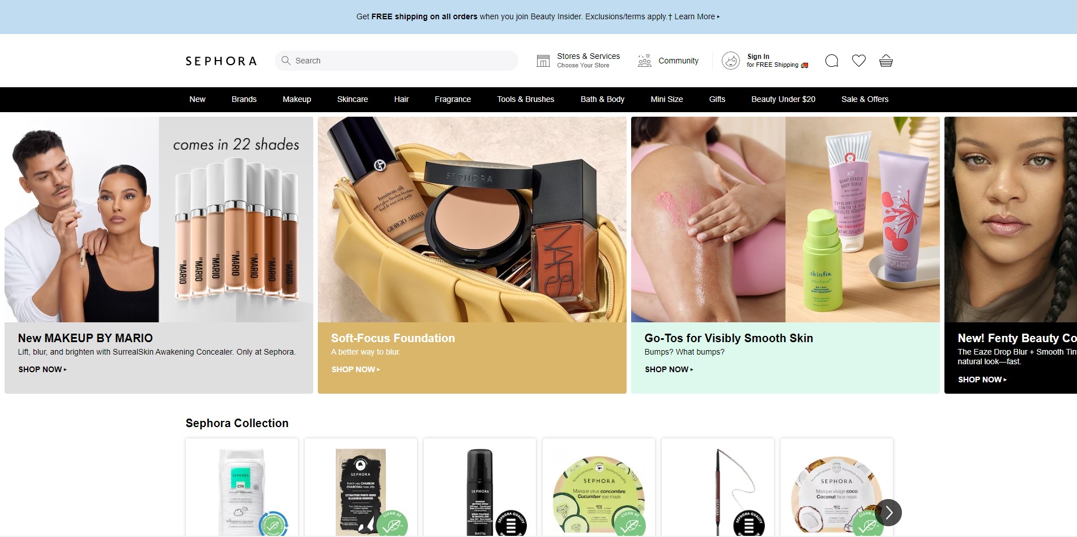
Task: Click the Sephora Collection heading
Action: click(237, 423)
